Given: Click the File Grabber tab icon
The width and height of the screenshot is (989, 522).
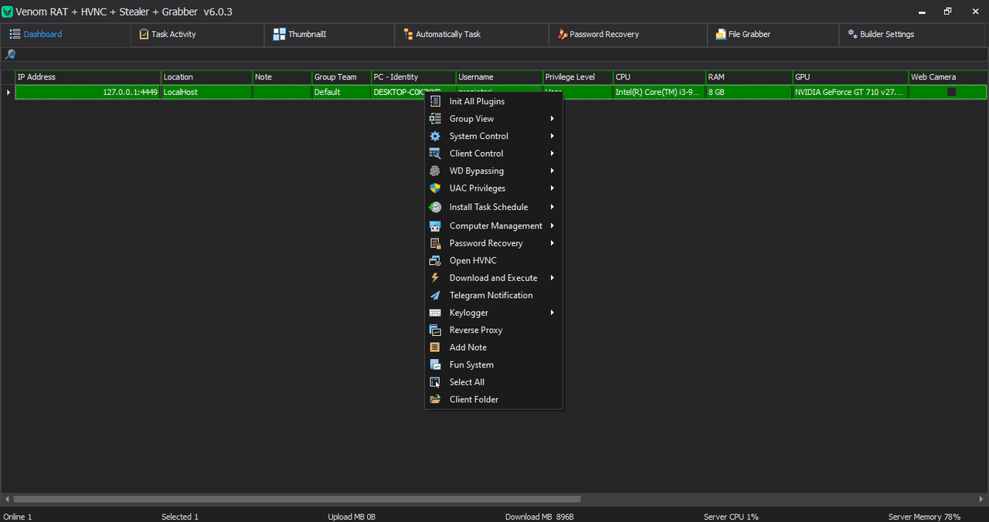Looking at the screenshot, I should point(721,34).
